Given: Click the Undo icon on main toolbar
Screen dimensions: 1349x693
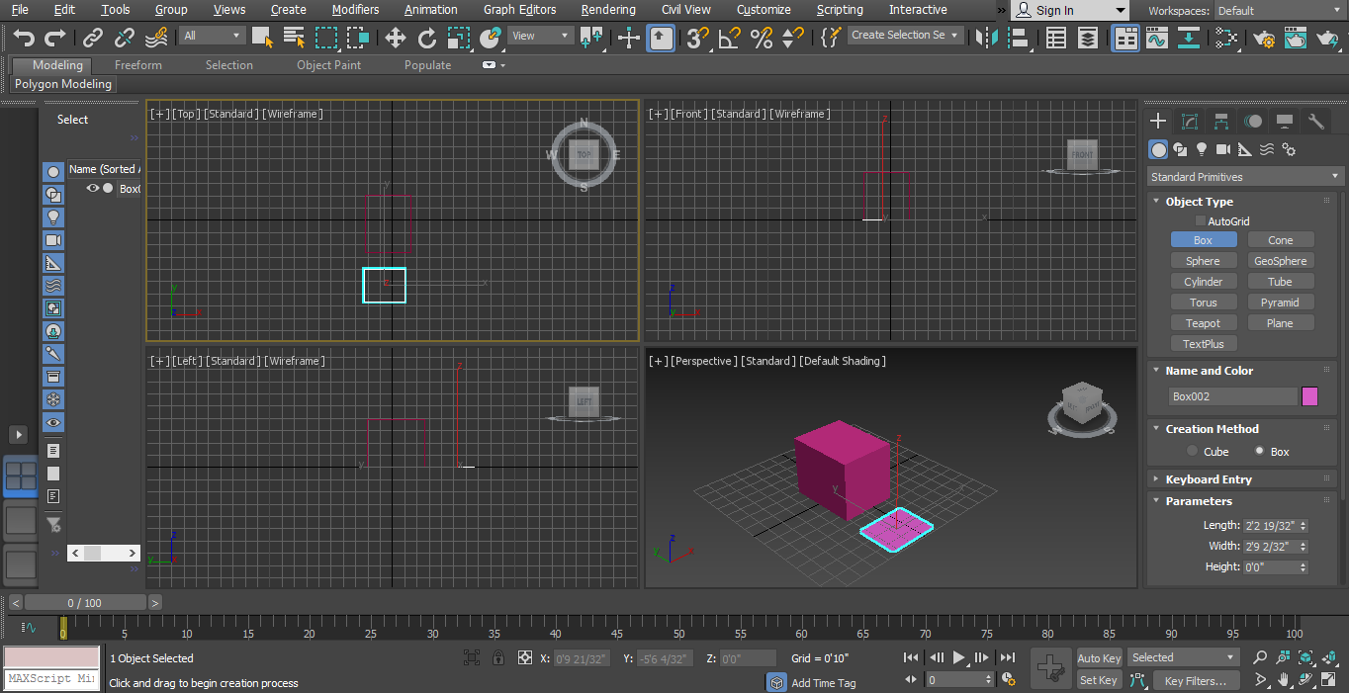Looking at the screenshot, I should (x=22, y=38).
